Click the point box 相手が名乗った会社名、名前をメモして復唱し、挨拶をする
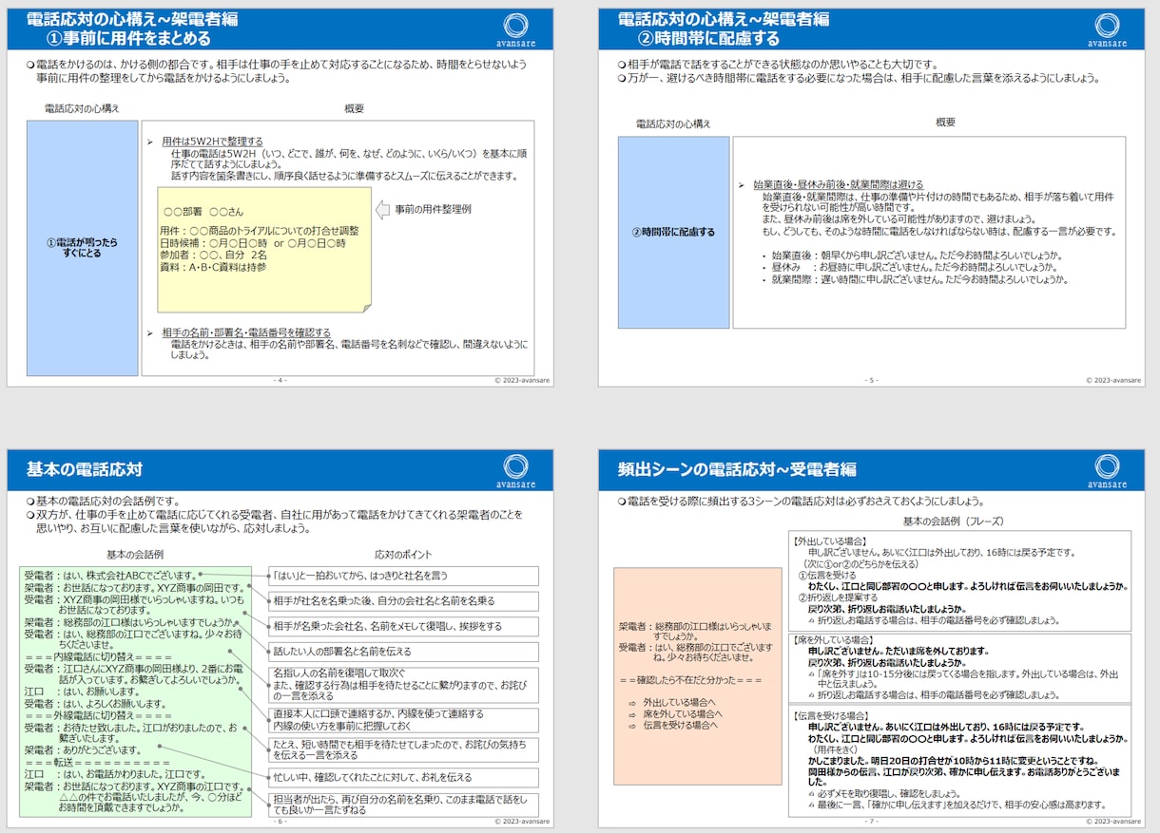 click(404, 627)
